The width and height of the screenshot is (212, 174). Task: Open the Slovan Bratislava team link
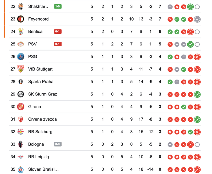43,169
